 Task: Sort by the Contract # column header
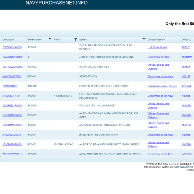click(8, 39)
